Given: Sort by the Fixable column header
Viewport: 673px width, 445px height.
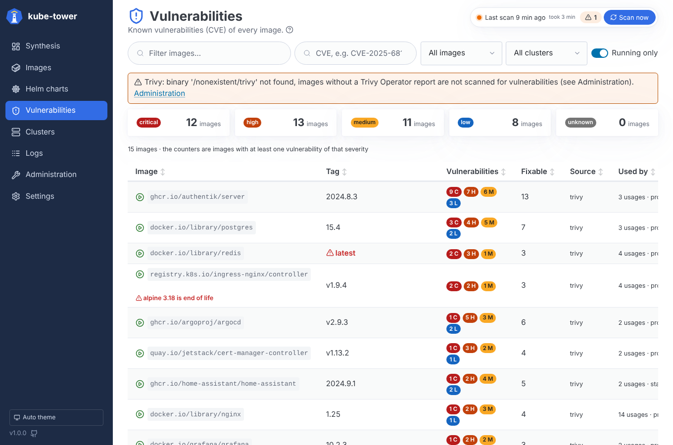Looking at the screenshot, I should (538, 172).
